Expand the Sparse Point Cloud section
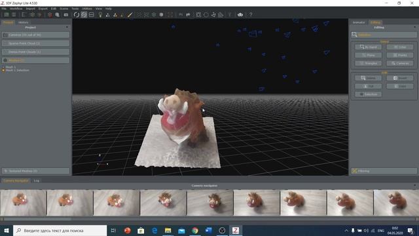Screen dimensions: 419x236 (x=36, y=43)
